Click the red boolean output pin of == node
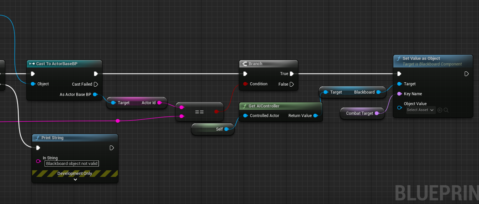Screen dimensions: 479x204 [216, 112]
